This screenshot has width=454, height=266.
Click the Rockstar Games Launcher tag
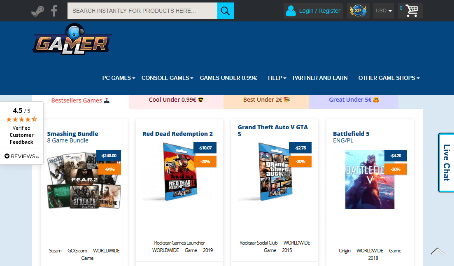[179, 243]
